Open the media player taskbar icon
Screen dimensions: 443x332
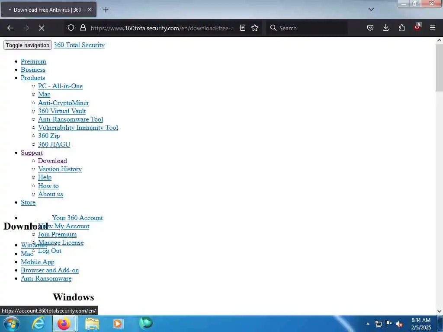[x=118, y=324]
